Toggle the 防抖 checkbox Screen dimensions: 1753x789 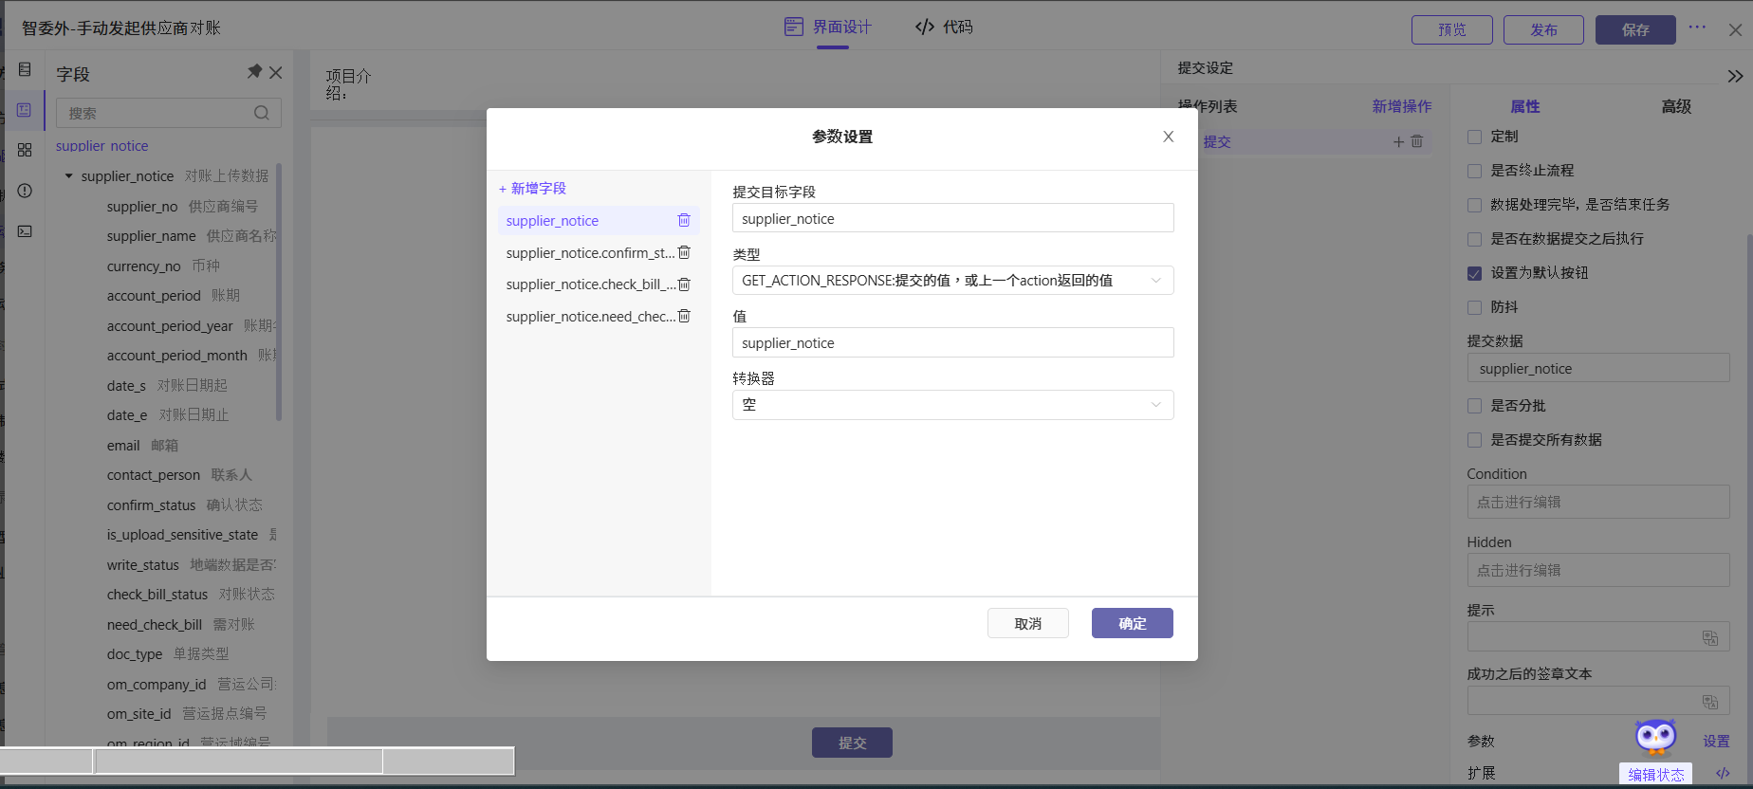point(1474,307)
